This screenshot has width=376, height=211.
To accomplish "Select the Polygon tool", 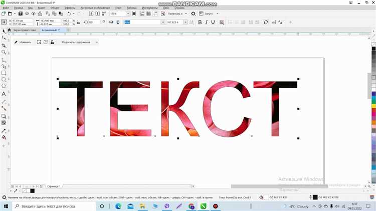I will click(x=4, y=86).
